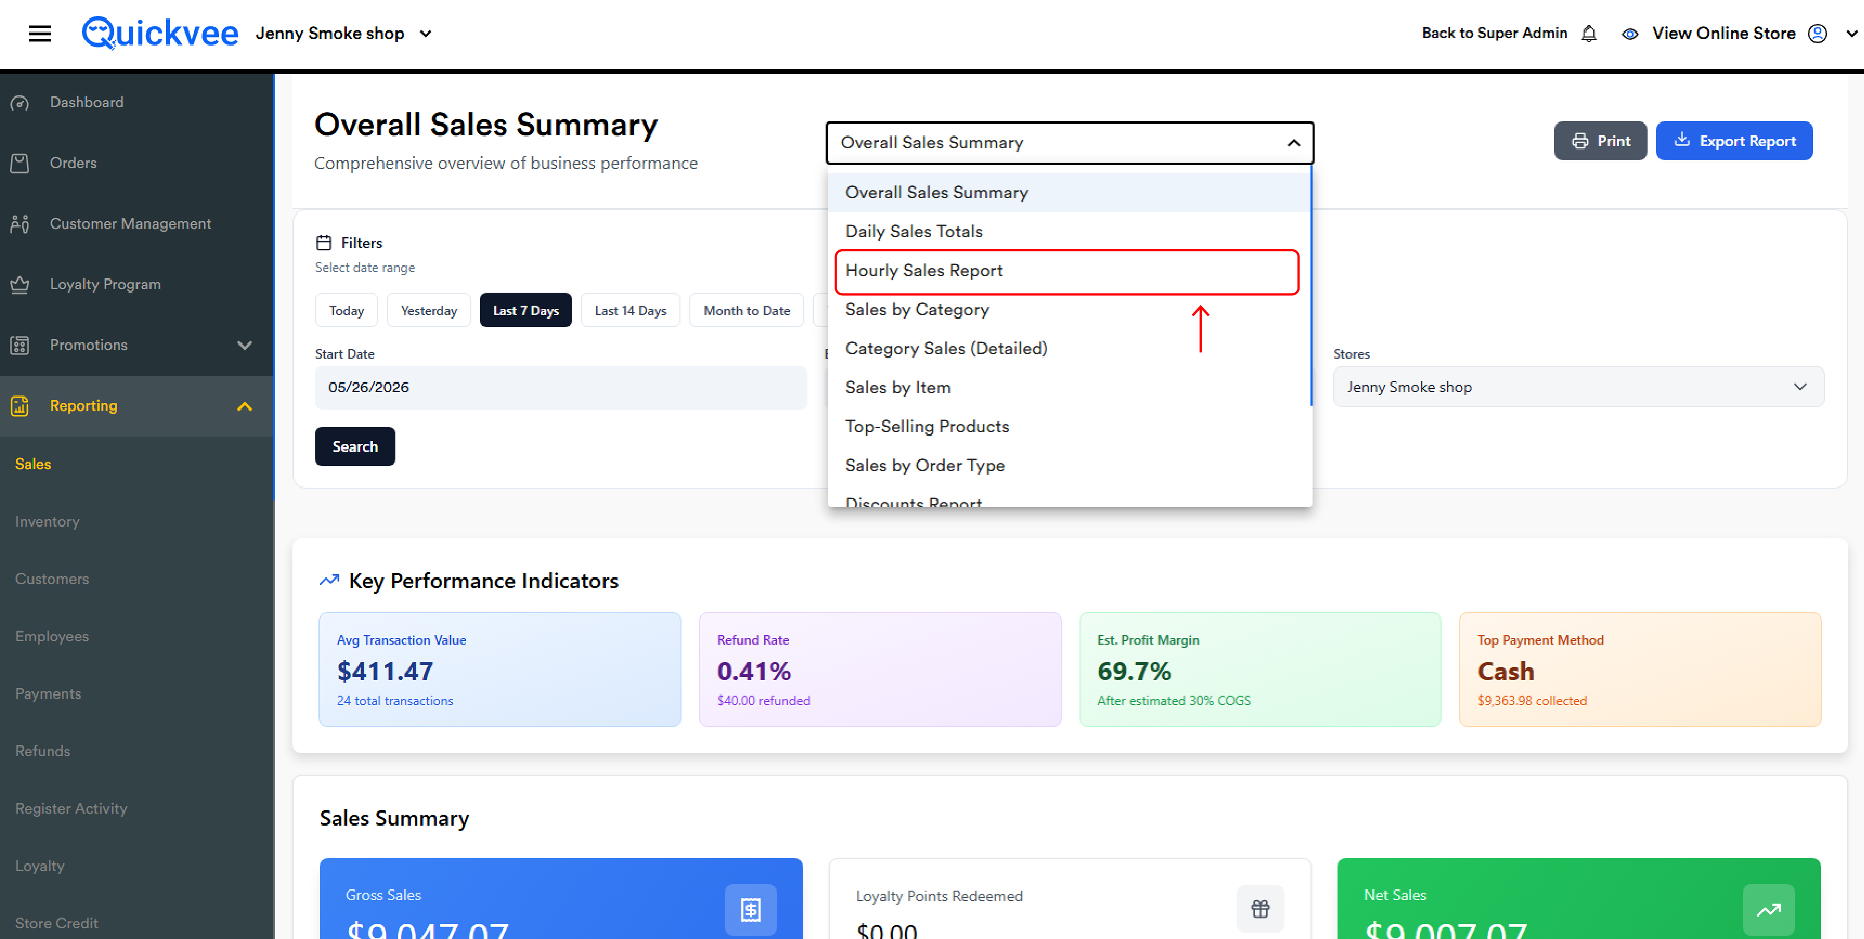Open the Customers reporting submenu item
Viewport: 1864px width, 939px height.
click(52, 579)
